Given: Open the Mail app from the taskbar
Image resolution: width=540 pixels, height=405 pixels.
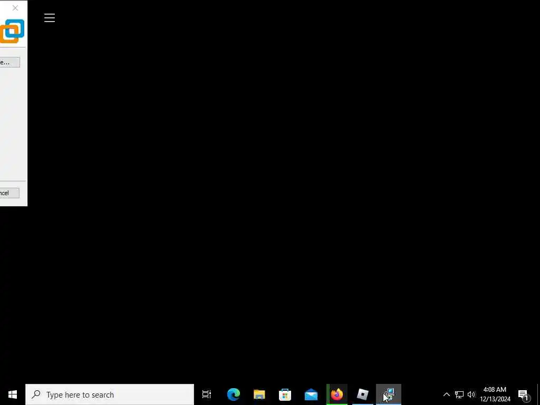Looking at the screenshot, I should point(311,394).
